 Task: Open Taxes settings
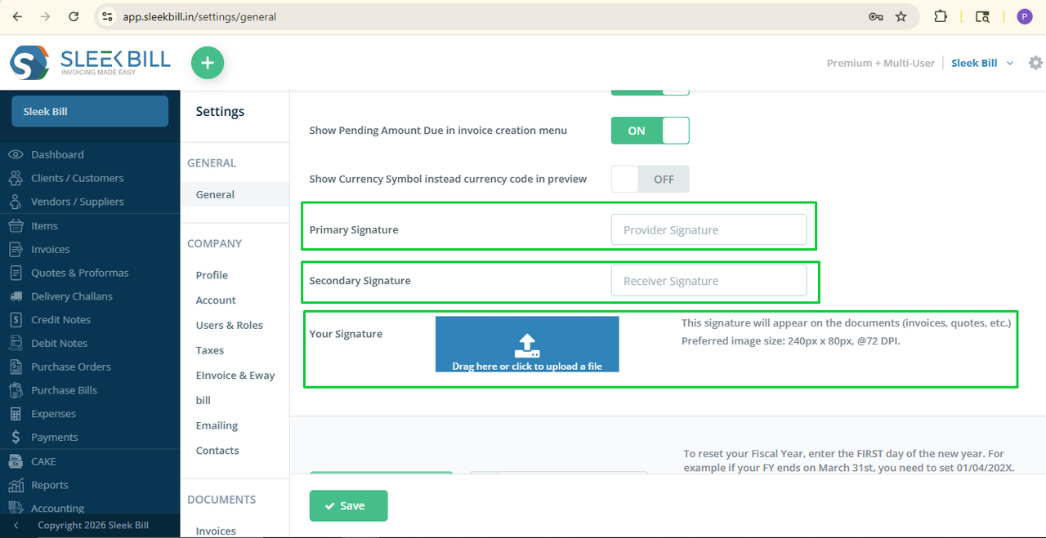tap(210, 350)
